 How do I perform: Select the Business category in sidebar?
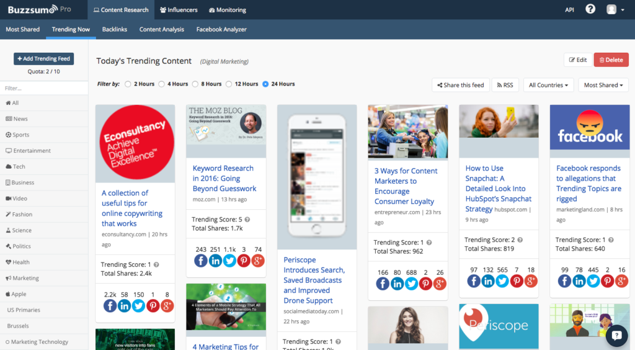coord(44,182)
